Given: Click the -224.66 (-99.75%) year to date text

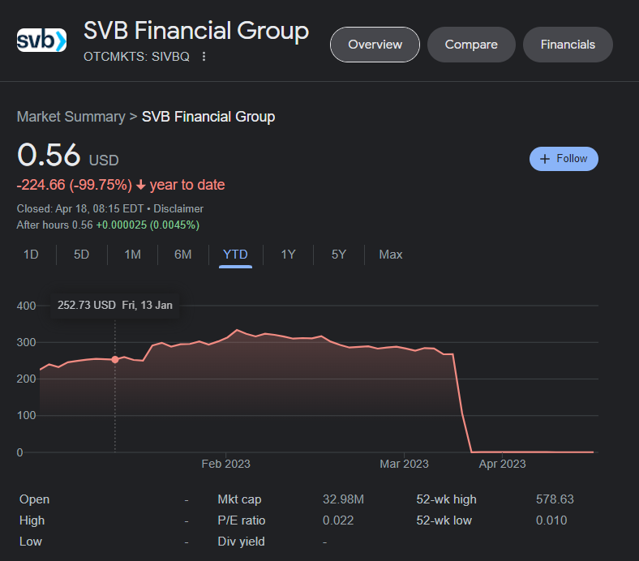Looking at the screenshot, I should (x=121, y=185).
